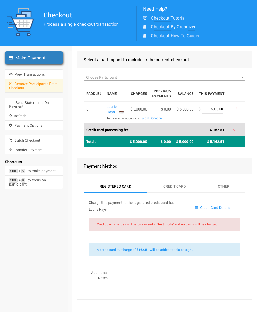Click the shopping cart checkout logo
The image size is (257, 312).
pos(20,22)
